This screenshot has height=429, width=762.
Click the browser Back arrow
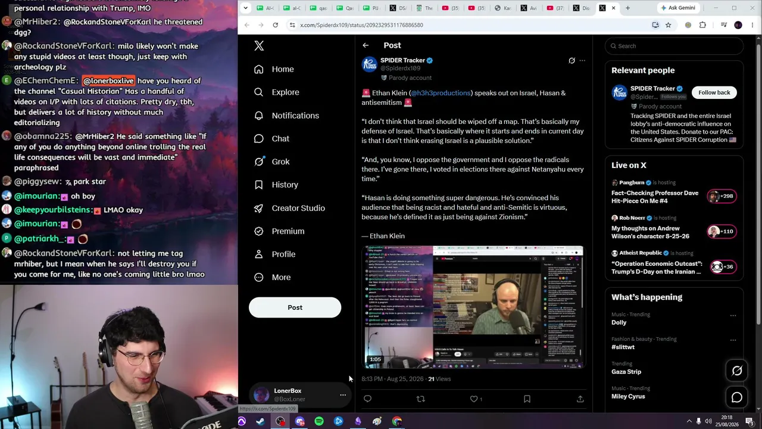click(x=247, y=25)
